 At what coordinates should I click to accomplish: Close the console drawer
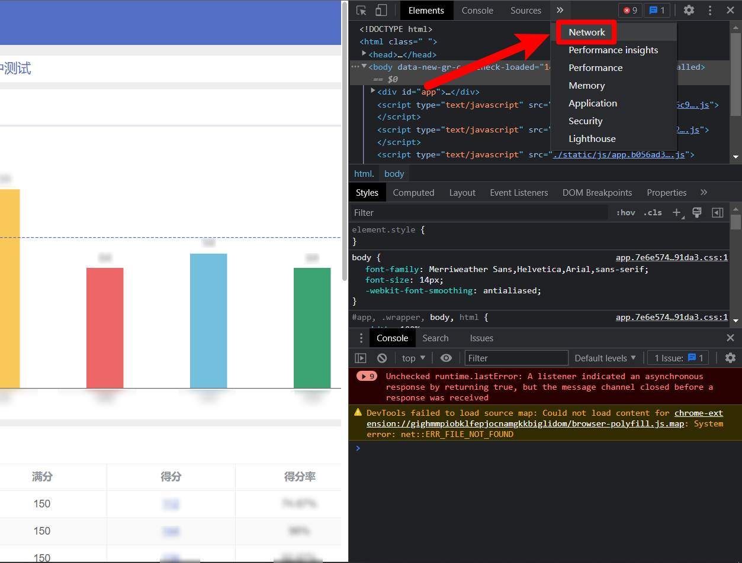click(x=730, y=338)
